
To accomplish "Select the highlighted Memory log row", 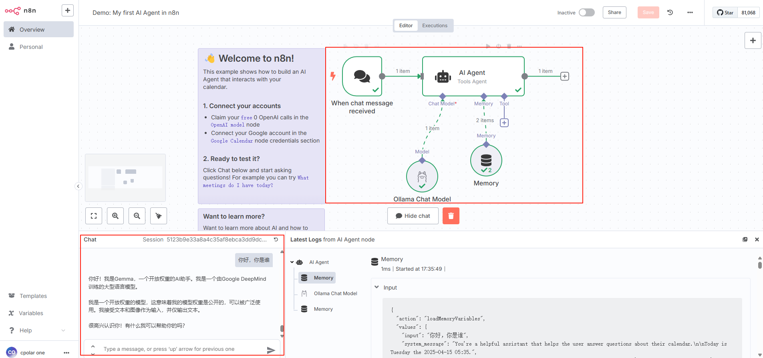I will [317, 278].
